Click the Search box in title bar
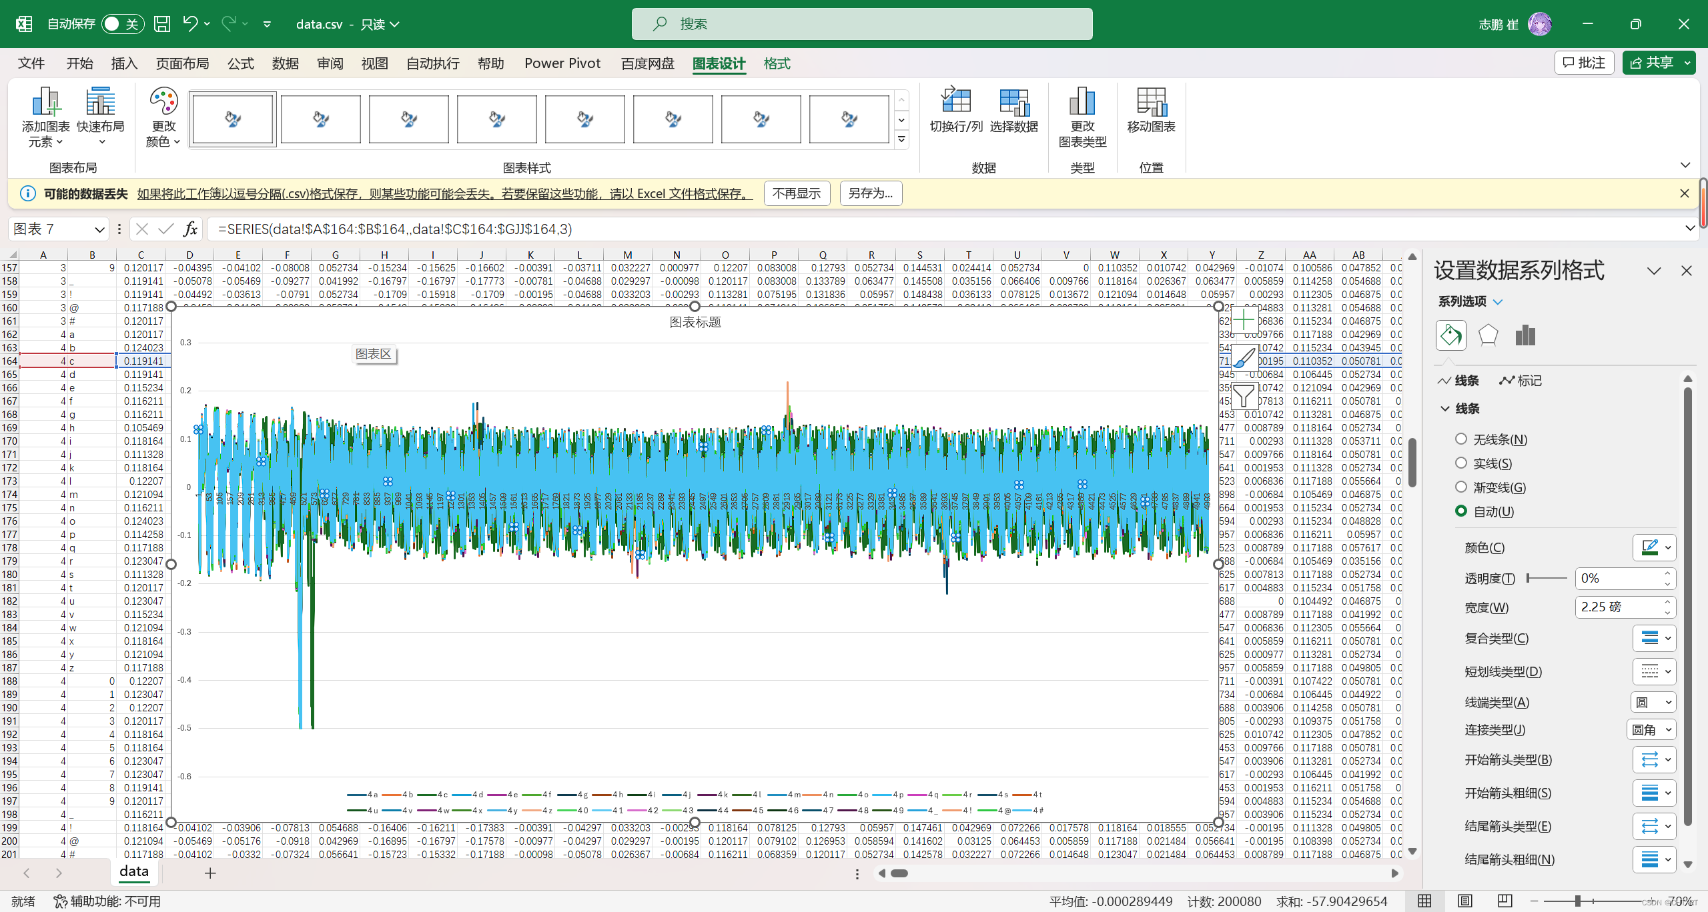 tap(862, 24)
